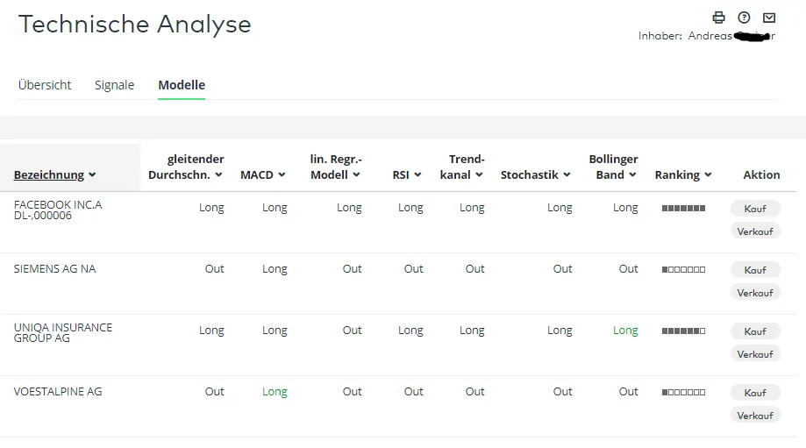Sort by MACD column arrow
806x448 pixels.
click(x=282, y=175)
